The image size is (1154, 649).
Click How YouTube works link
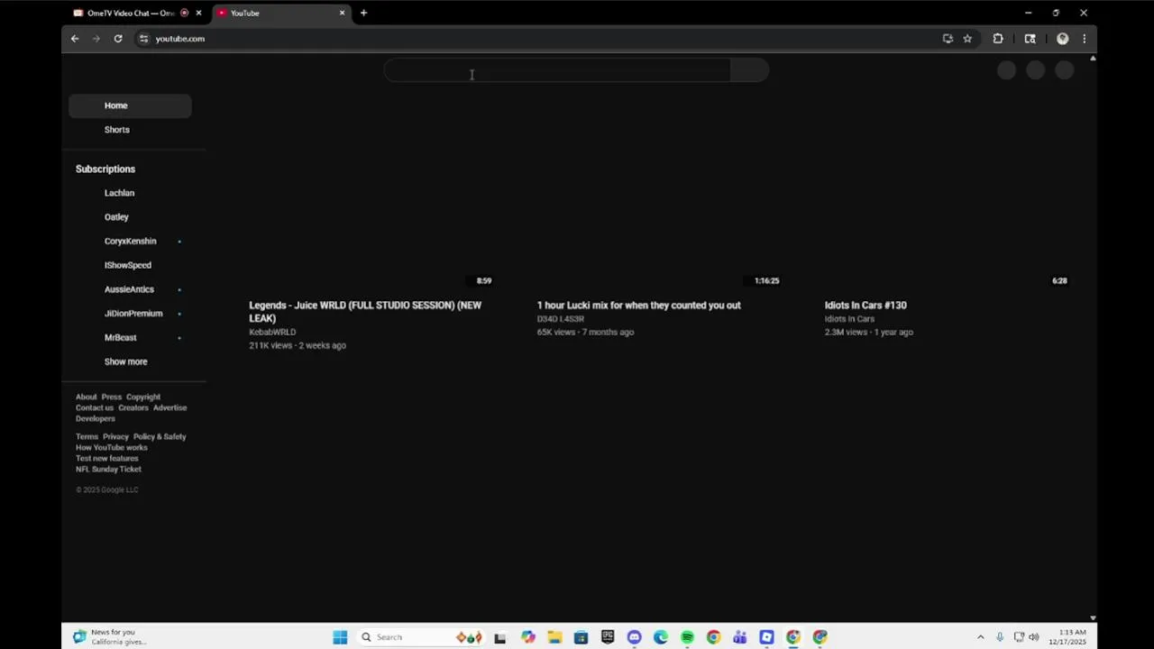coord(112,447)
